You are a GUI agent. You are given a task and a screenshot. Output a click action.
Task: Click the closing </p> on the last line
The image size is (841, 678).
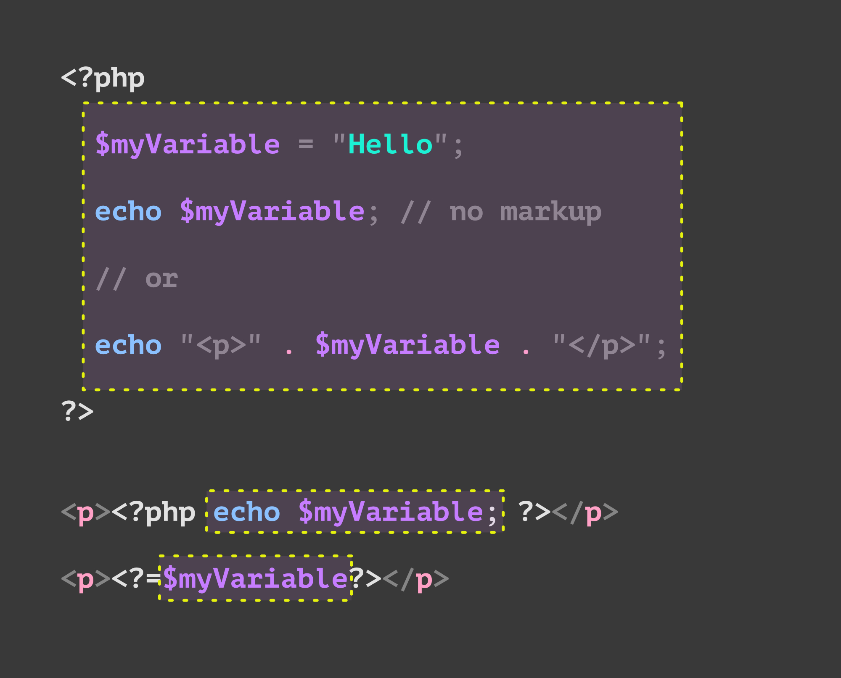coord(416,579)
